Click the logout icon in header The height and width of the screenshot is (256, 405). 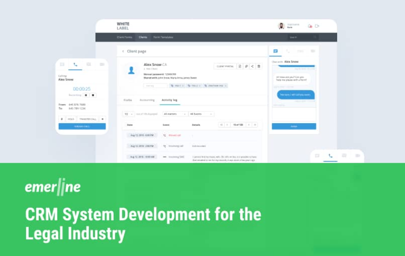[x=317, y=26]
